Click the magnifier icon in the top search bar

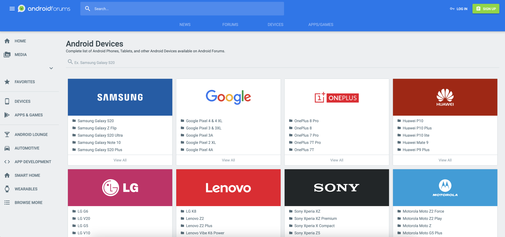click(88, 9)
